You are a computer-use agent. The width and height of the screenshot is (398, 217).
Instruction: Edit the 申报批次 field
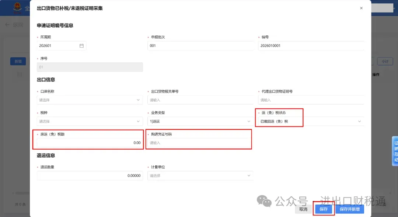200,46
